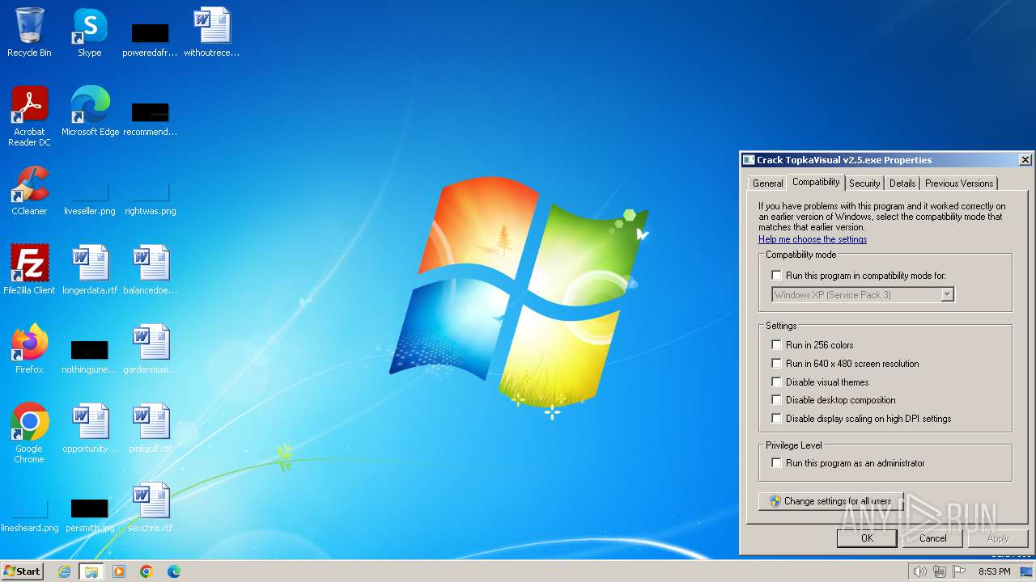Select the pinkgolf.rtf document icon
This screenshot has height=582, width=1036.
click(x=151, y=428)
